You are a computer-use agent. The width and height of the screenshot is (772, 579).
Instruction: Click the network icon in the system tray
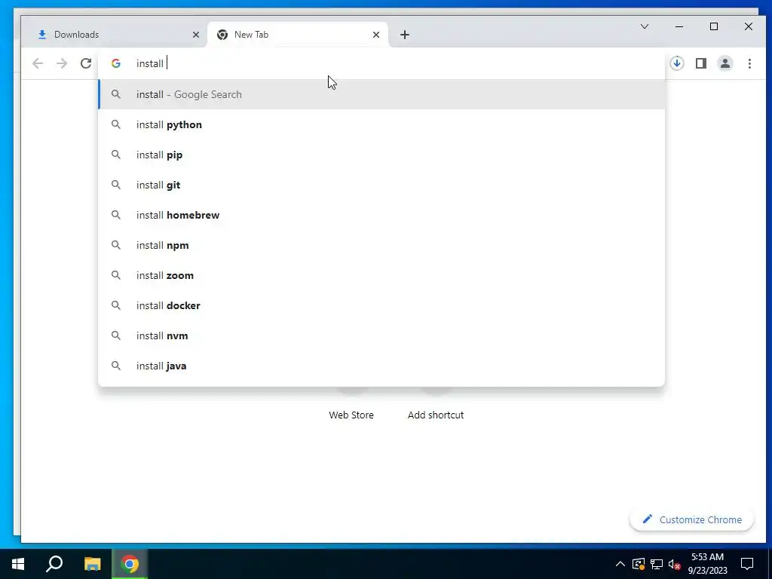(x=657, y=564)
